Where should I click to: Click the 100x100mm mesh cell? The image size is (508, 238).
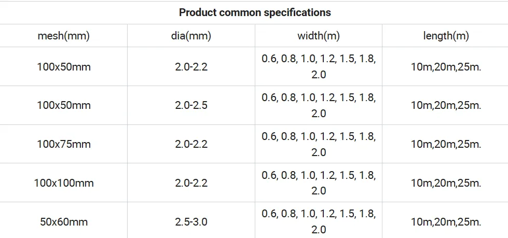(63, 183)
